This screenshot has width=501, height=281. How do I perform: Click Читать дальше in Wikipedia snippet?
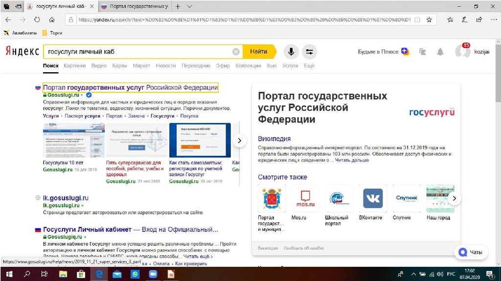tap(352, 160)
